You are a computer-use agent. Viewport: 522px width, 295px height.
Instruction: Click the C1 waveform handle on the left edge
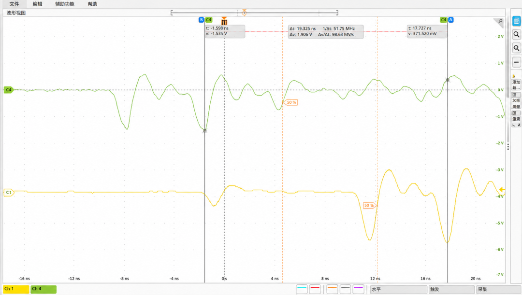(8, 192)
